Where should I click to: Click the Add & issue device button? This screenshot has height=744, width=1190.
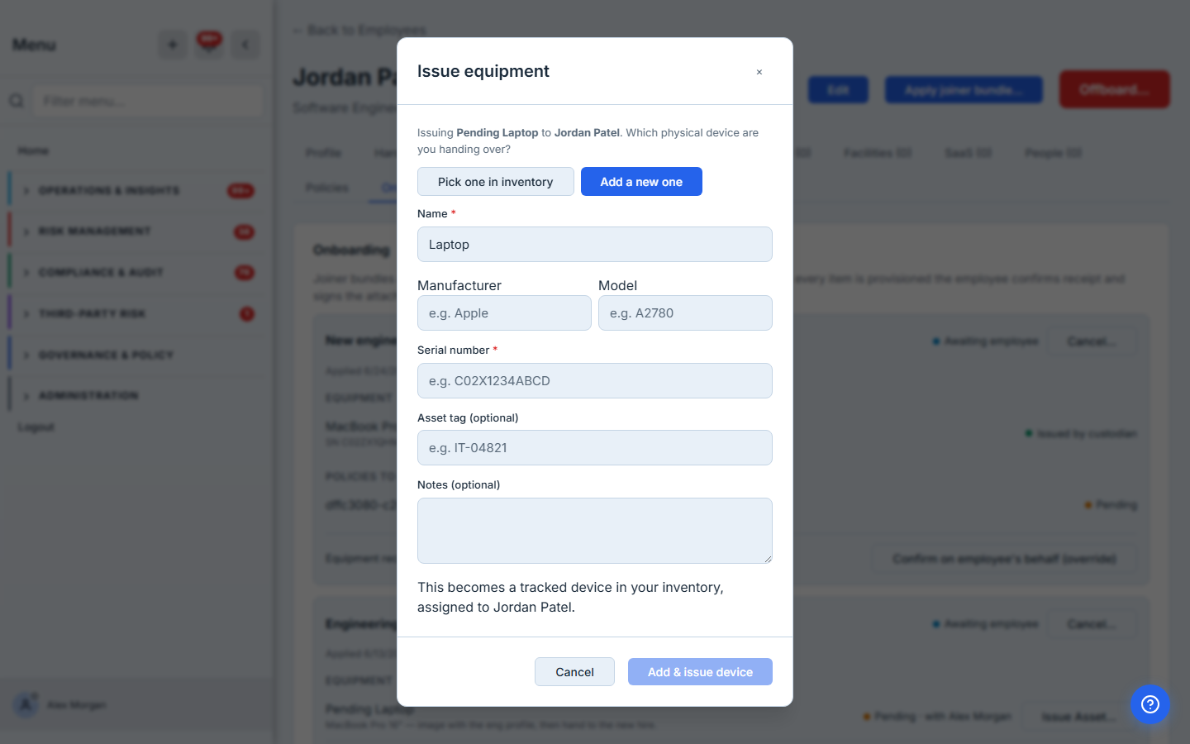(700, 672)
